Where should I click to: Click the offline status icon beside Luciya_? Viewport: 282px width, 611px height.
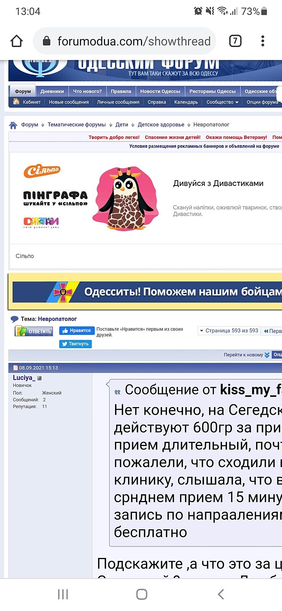click(x=39, y=378)
